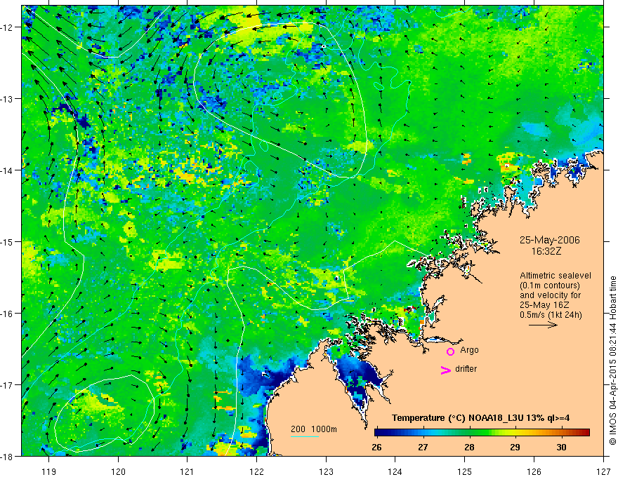Viewport: 618px width, 477px height.
Task: Click the red 30 degree end of color bar
Action: coord(586,433)
